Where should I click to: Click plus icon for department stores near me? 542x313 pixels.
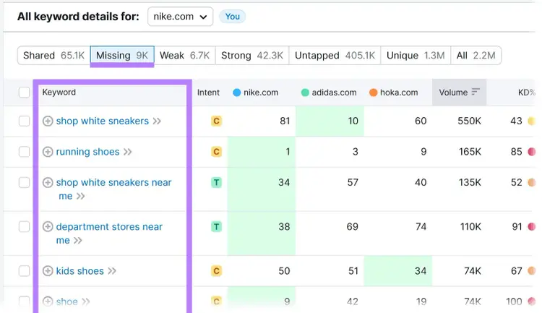coord(48,226)
